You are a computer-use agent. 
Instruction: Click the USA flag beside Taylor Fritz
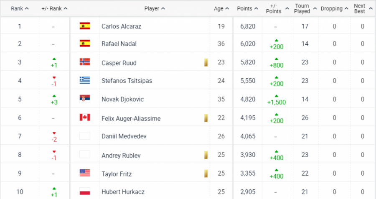click(x=85, y=173)
